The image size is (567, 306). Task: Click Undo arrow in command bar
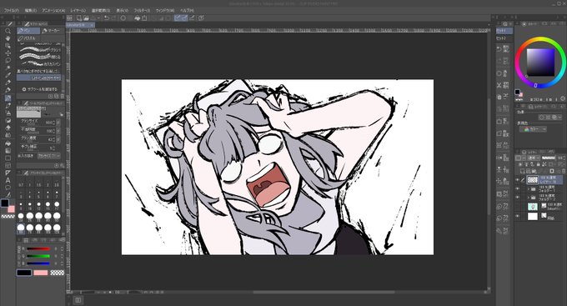[x=107, y=18]
